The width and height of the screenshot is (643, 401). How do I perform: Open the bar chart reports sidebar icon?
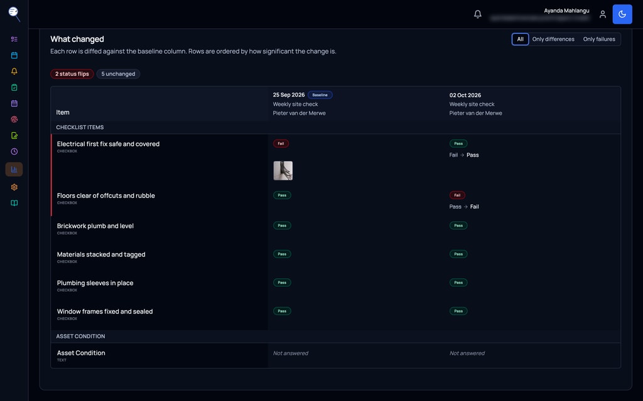[x=14, y=169]
